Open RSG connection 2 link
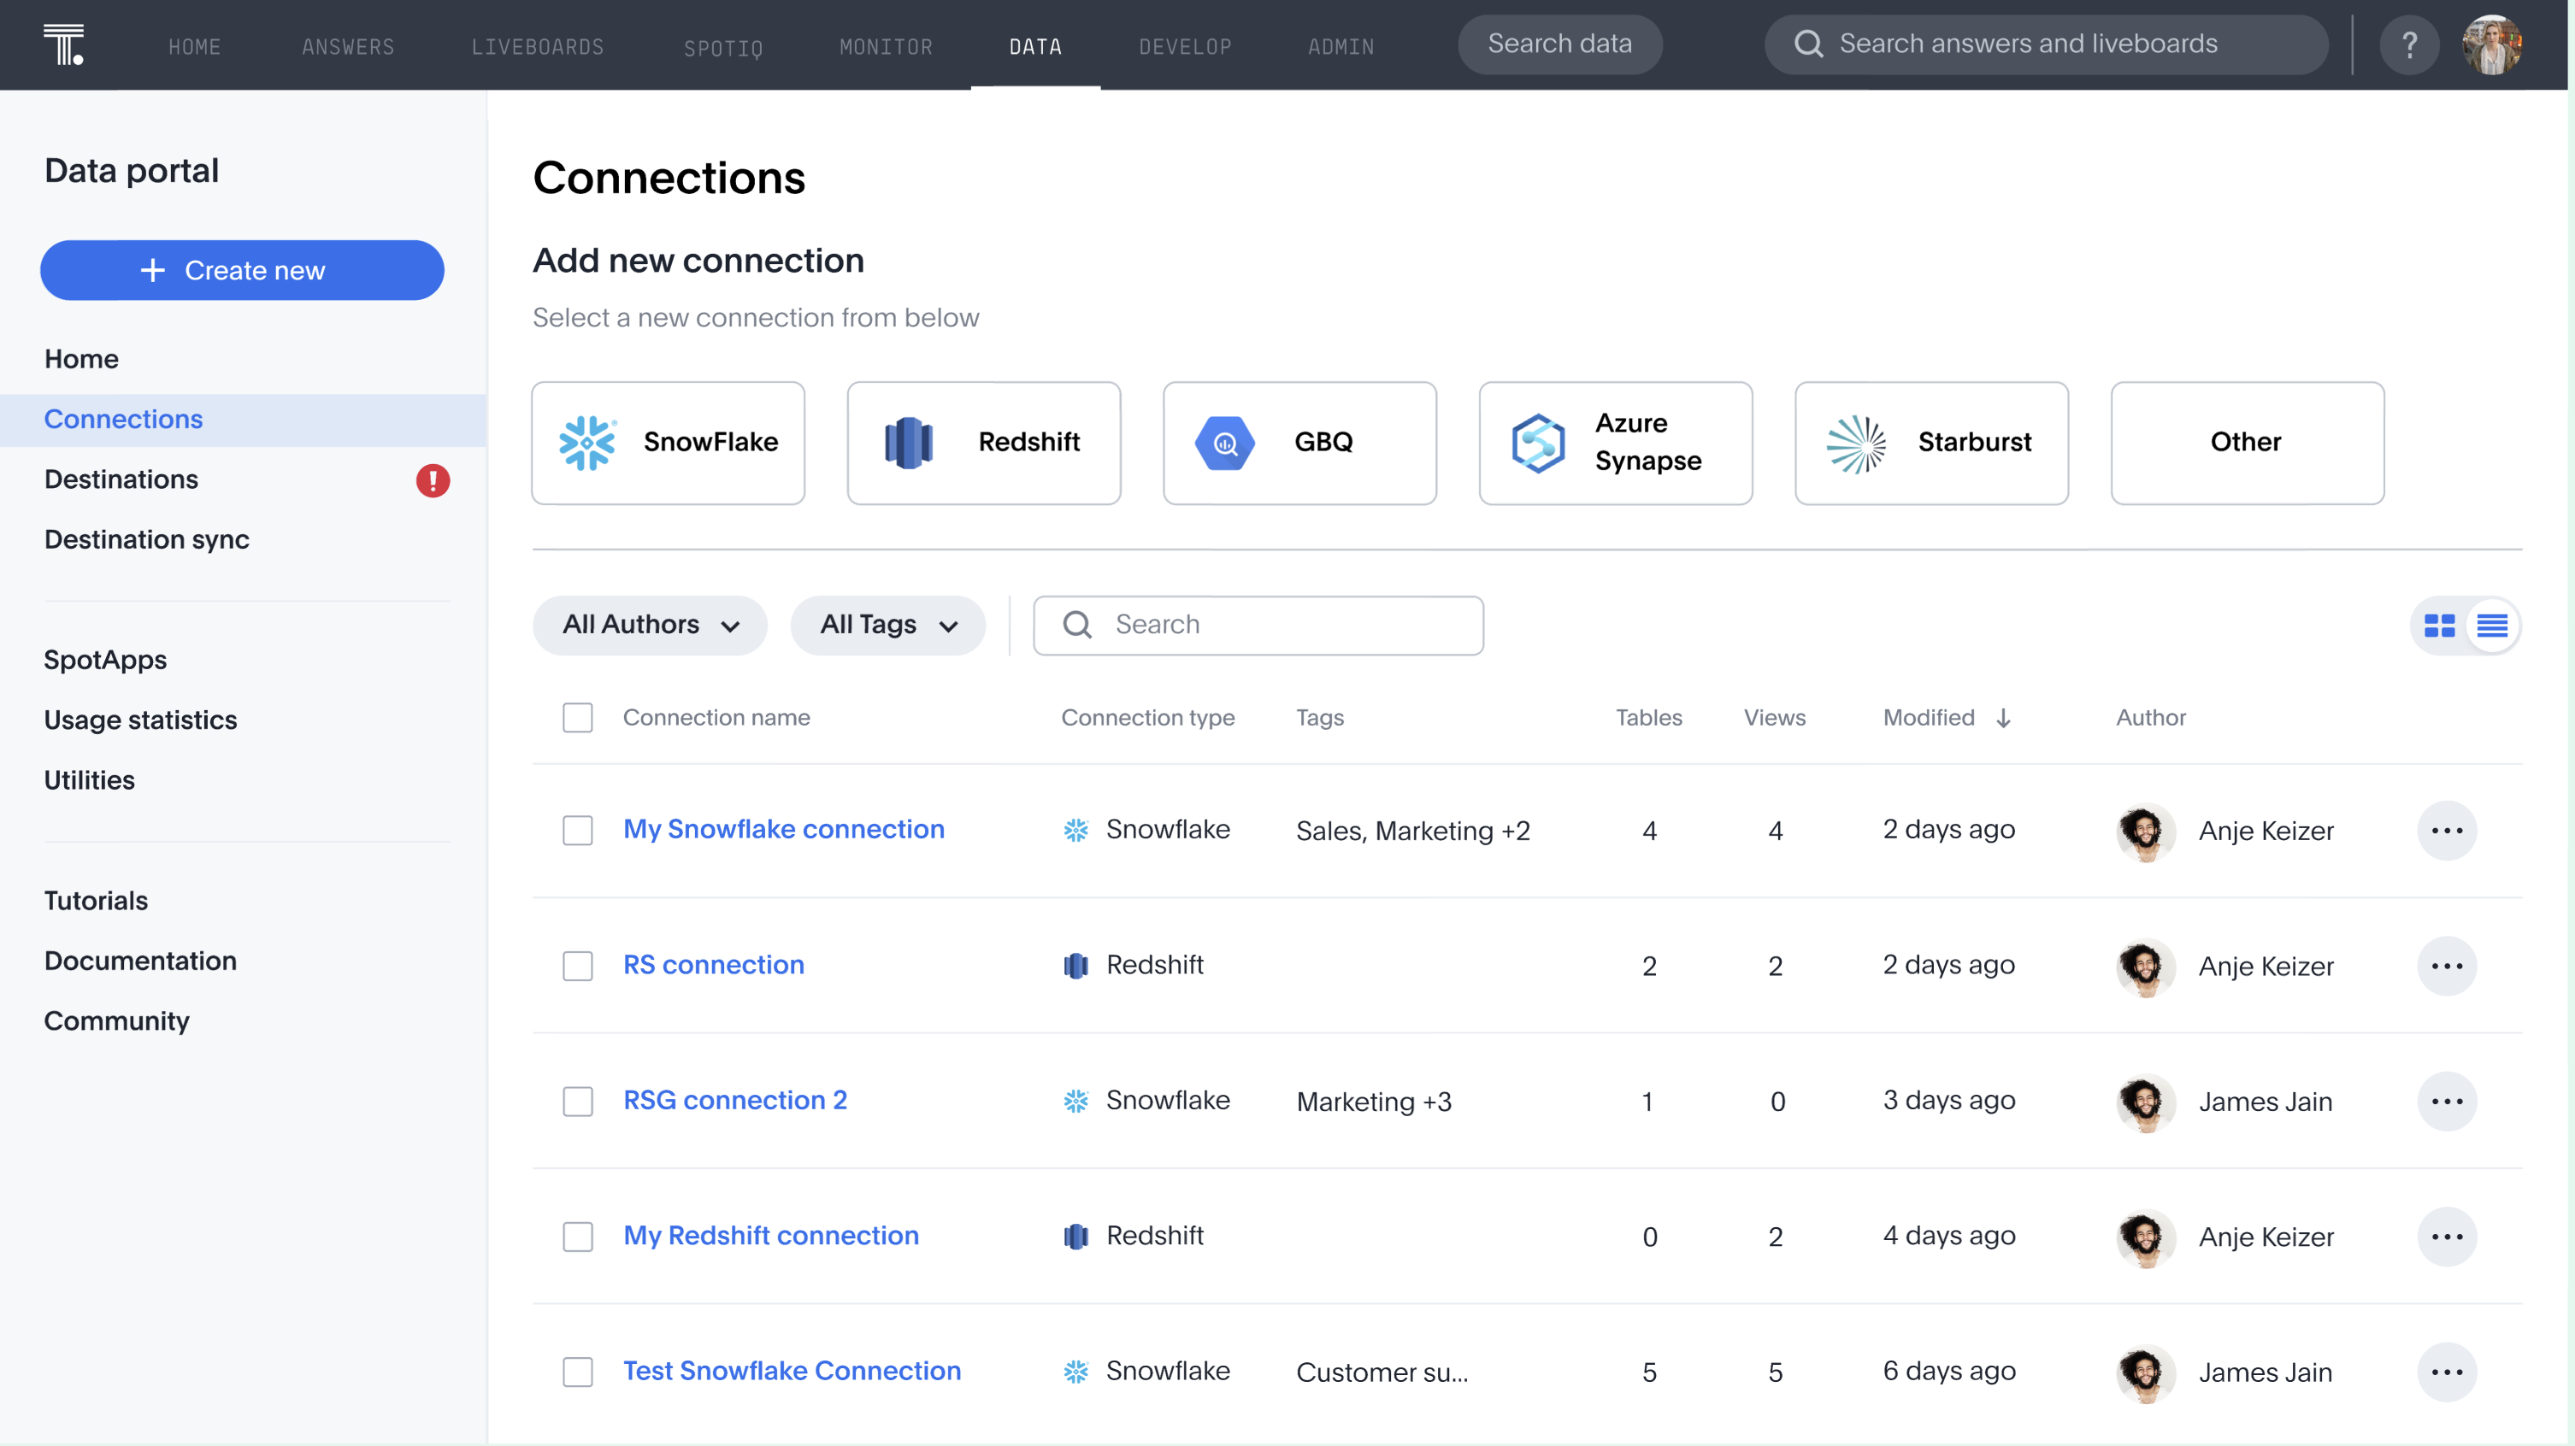2575x1446 pixels. pos(734,1100)
